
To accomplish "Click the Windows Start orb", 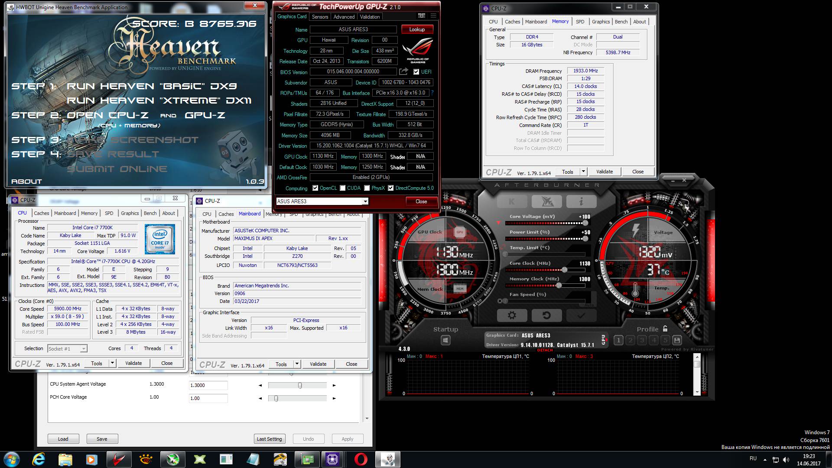I will pos(12,459).
